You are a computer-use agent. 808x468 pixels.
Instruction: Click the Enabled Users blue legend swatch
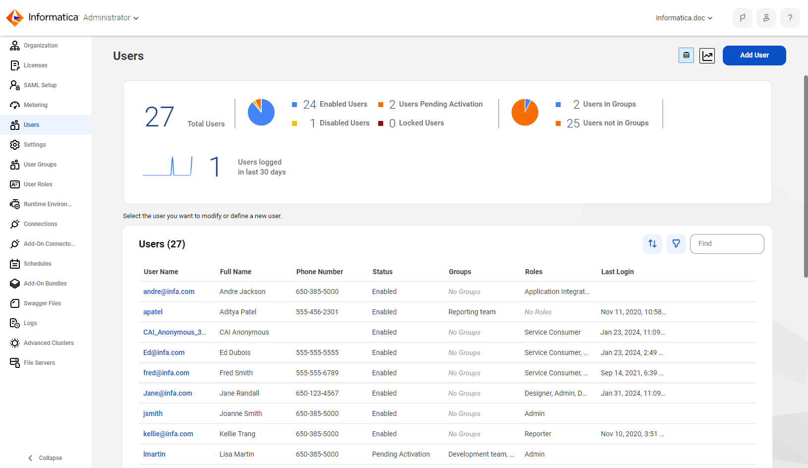tap(294, 105)
